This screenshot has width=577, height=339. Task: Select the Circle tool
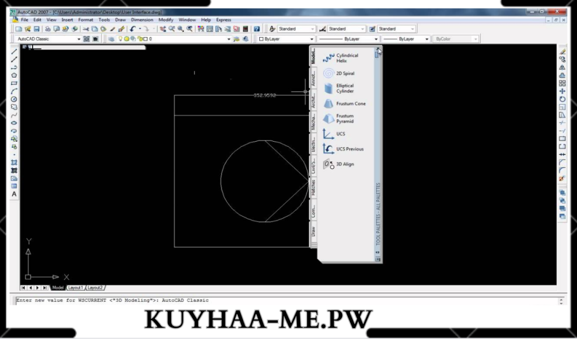14,99
